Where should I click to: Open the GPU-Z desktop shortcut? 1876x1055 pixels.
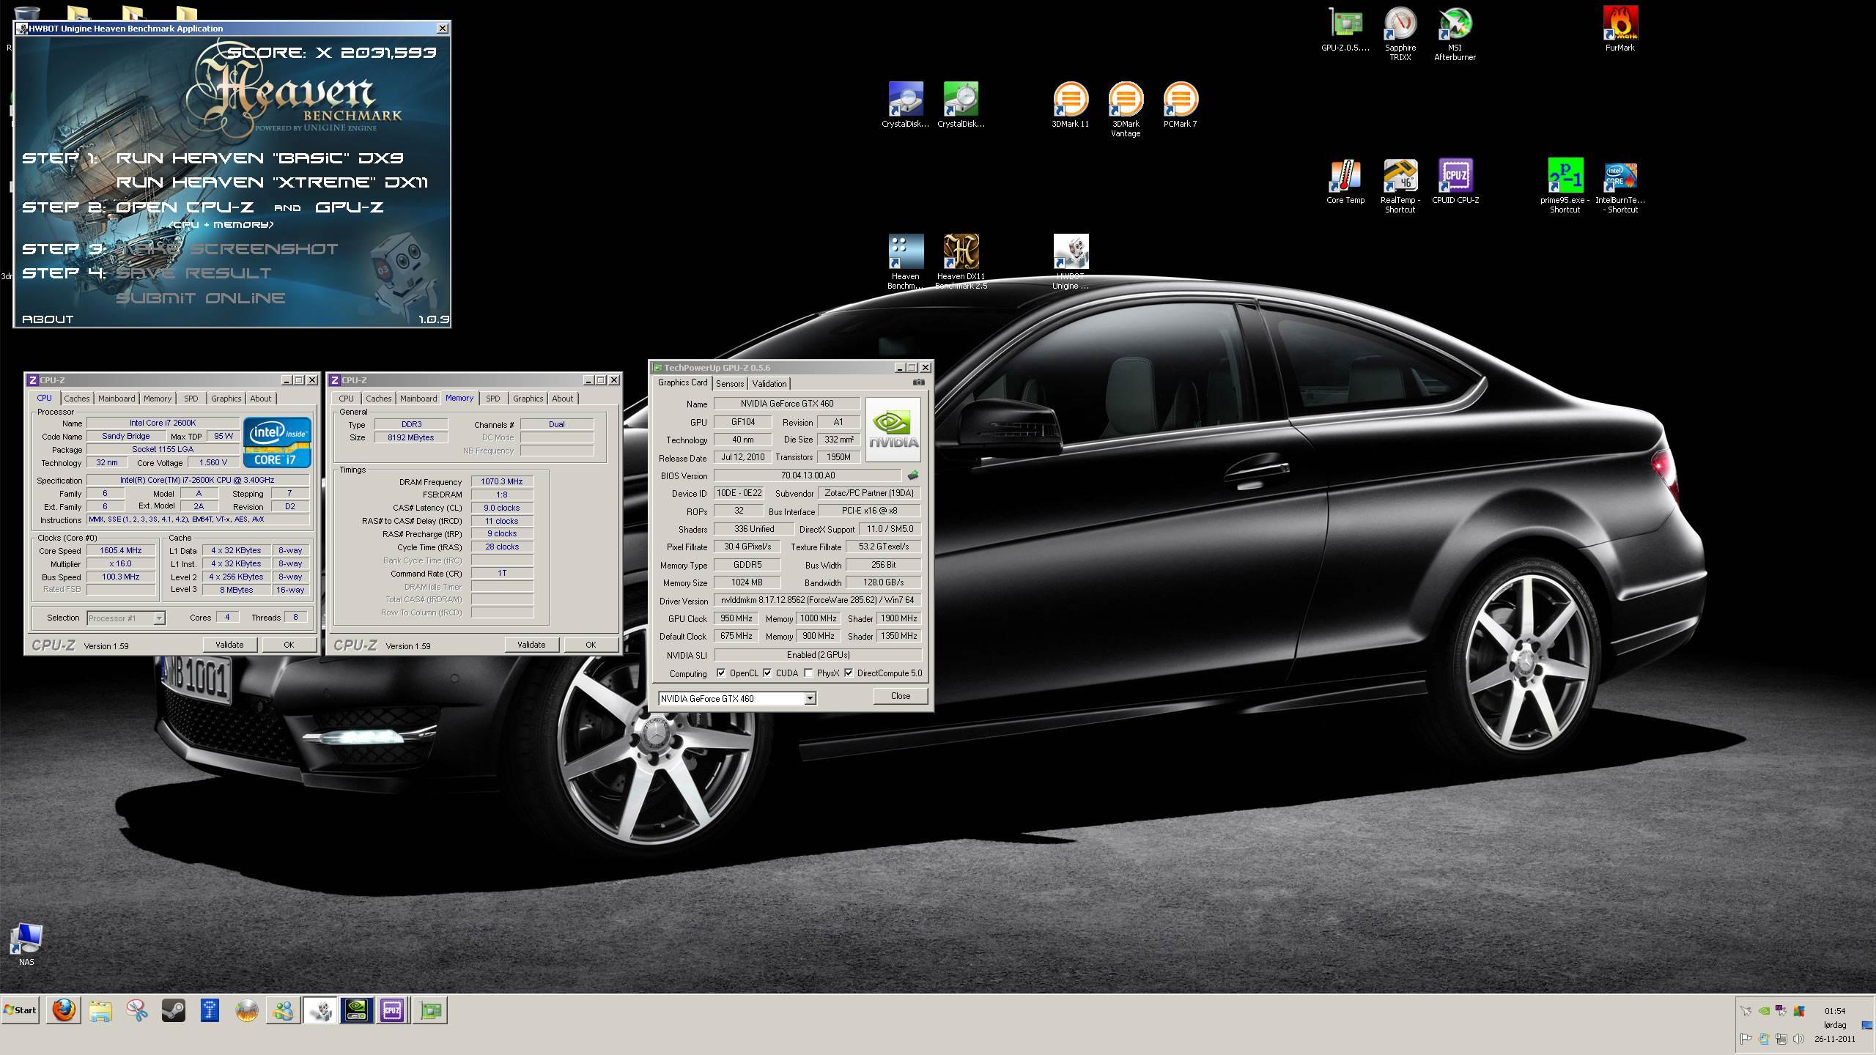pyautogui.click(x=1345, y=29)
